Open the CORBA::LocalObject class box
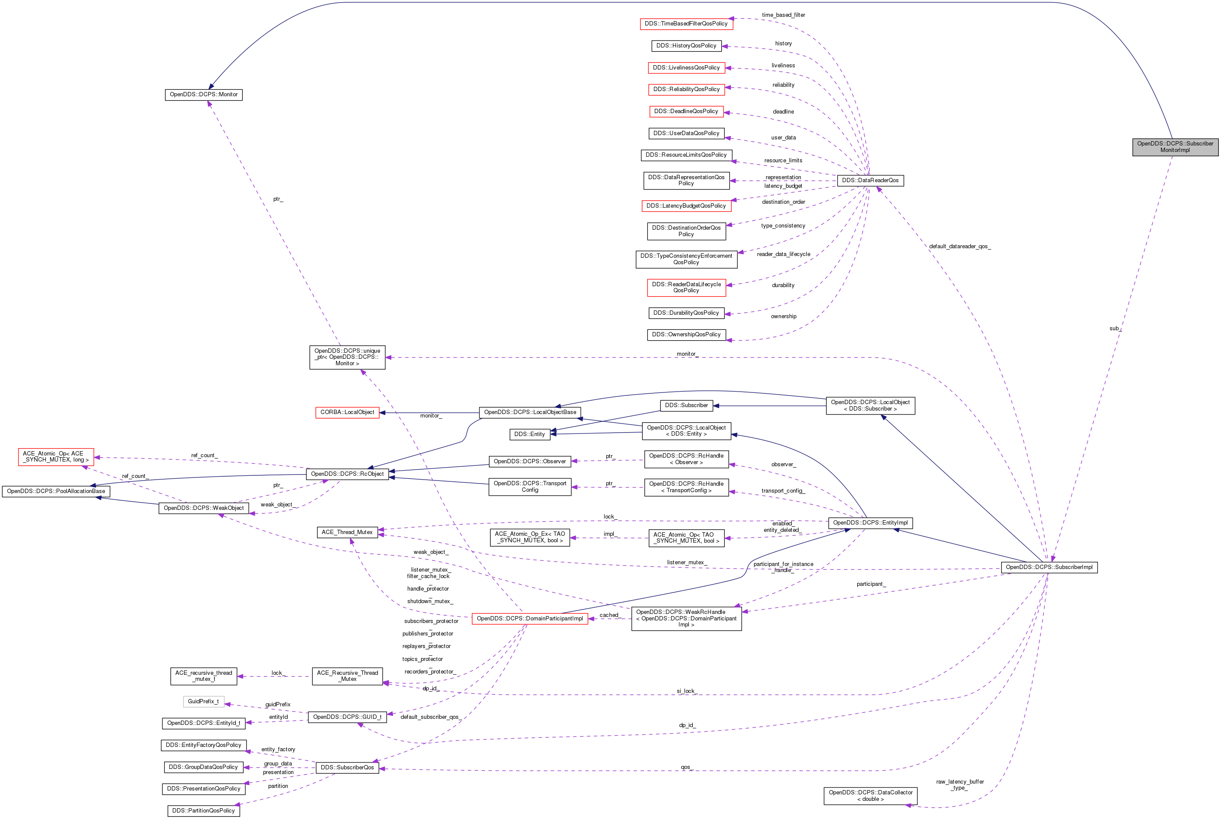The image size is (1221, 819). [347, 412]
